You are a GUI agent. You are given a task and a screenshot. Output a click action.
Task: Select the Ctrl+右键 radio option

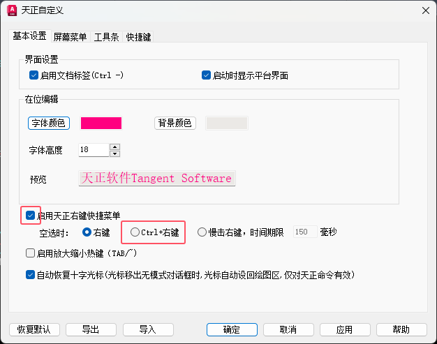click(135, 232)
